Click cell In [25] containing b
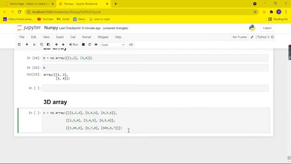 pos(155,68)
